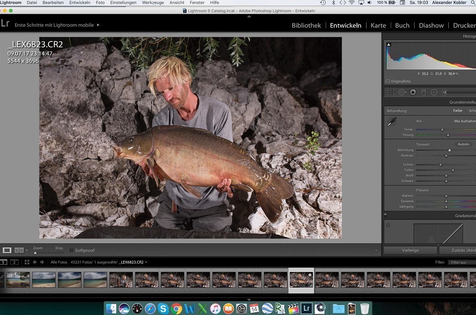The image size is (476, 315).
Task: Open before/after view options dropdown arrow
Action: 27,250
